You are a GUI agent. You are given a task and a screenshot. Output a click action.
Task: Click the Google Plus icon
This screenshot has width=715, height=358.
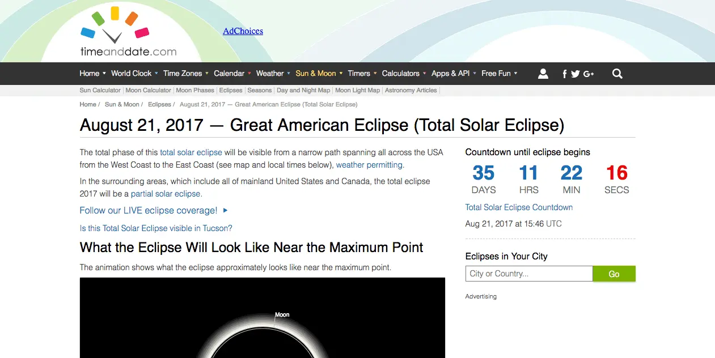pyautogui.click(x=589, y=74)
